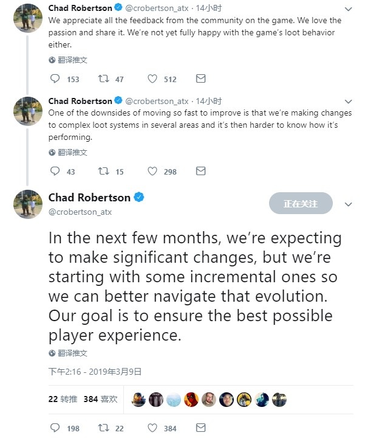Send first tweet via direct message envelope

click(x=200, y=79)
